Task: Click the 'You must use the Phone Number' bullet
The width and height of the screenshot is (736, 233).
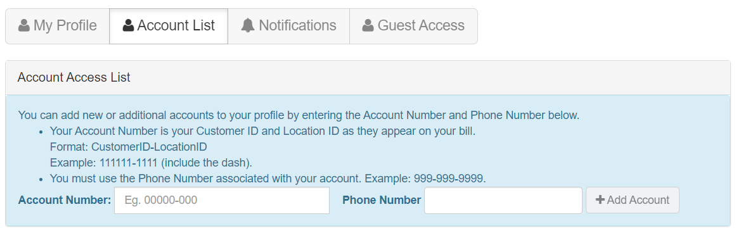Action: tap(268, 179)
